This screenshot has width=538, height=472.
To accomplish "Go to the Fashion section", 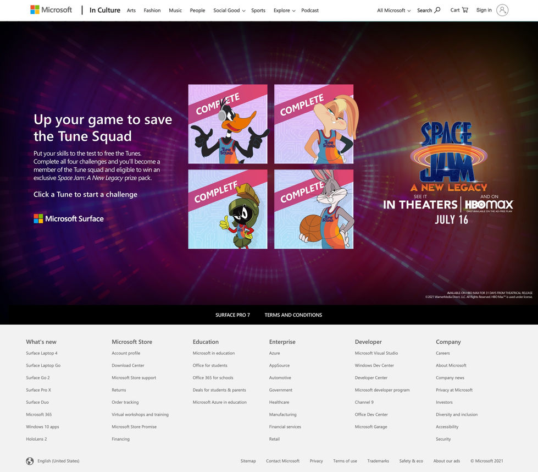I will point(152,10).
